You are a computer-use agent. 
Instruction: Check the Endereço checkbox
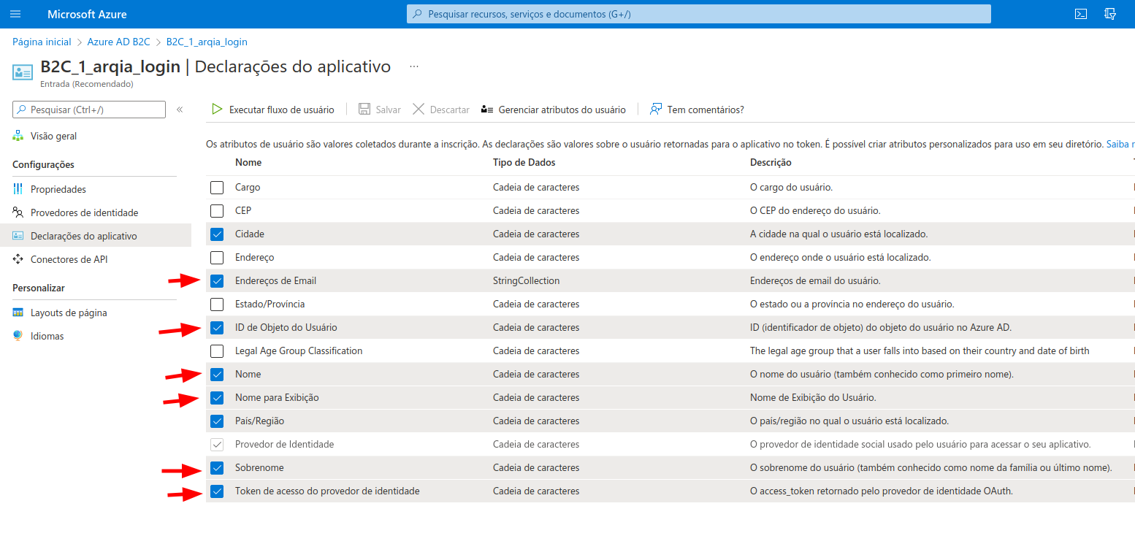217,258
